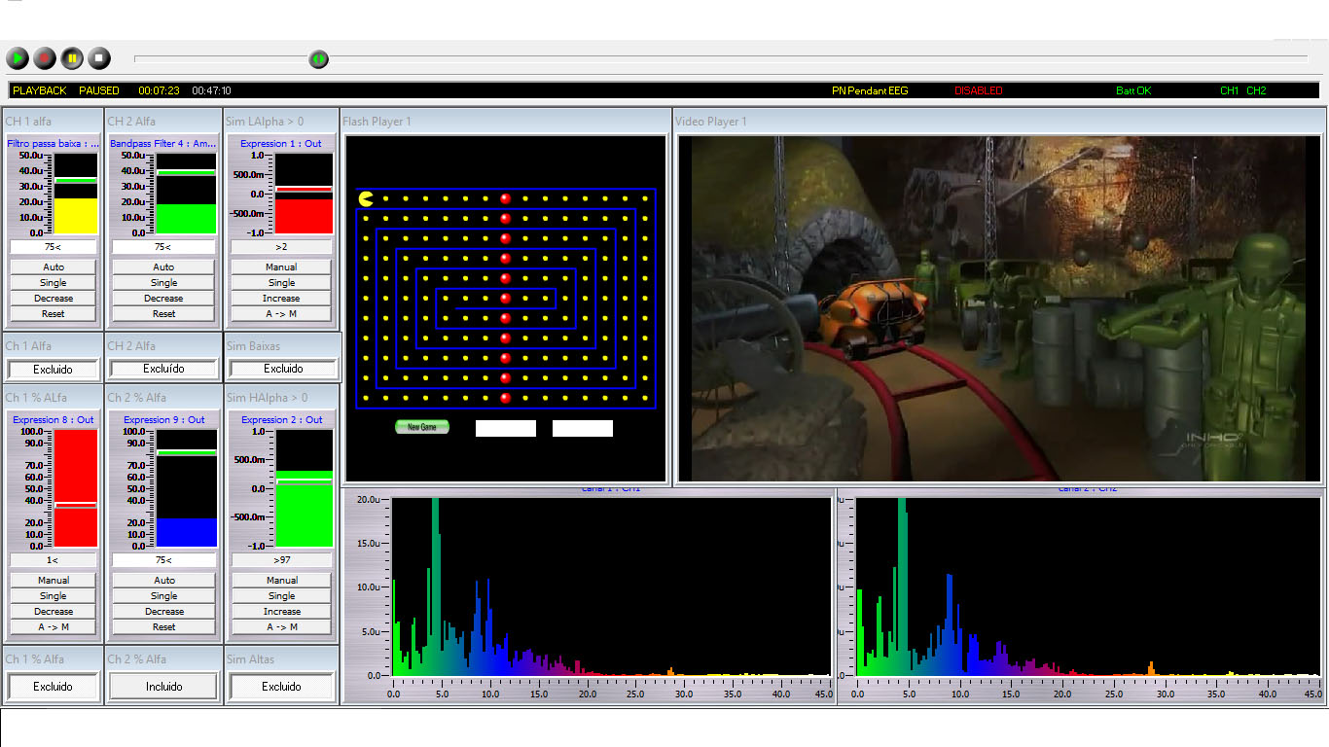Toggle Auto in the Bandpass Filter 4 panel

click(163, 267)
